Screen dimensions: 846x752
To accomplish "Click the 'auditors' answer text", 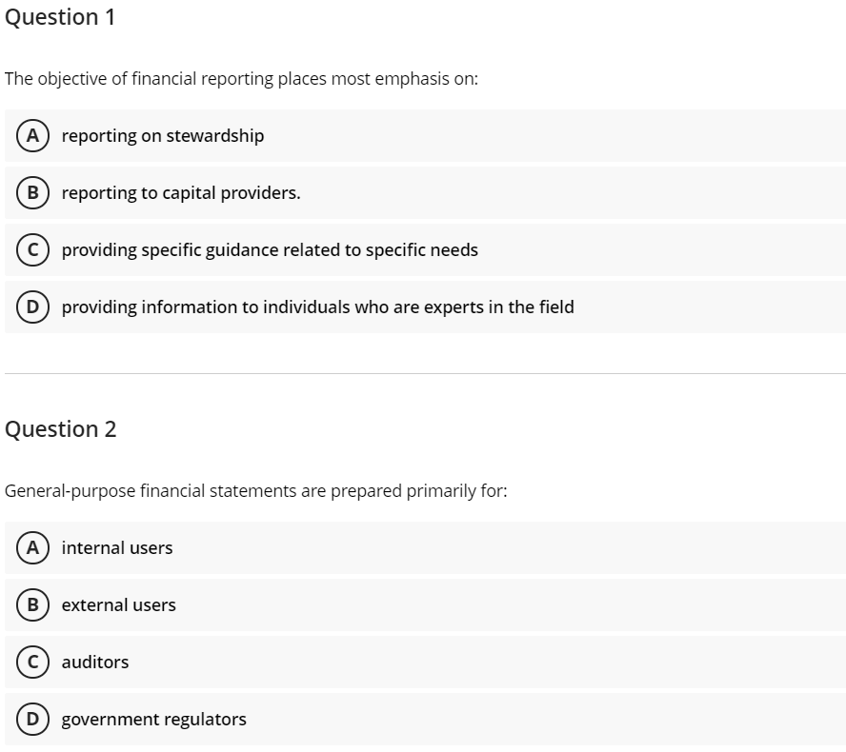I will click(95, 663).
